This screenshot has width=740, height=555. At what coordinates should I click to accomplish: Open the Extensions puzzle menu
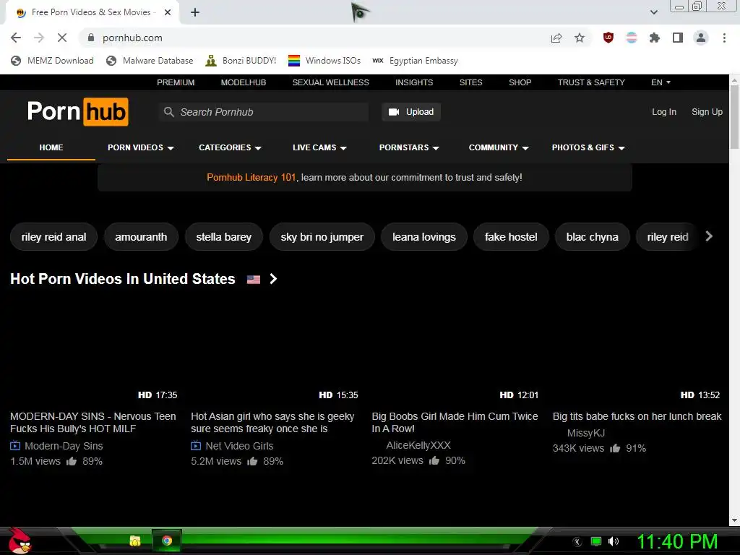pyautogui.click(x=655, y=38)
